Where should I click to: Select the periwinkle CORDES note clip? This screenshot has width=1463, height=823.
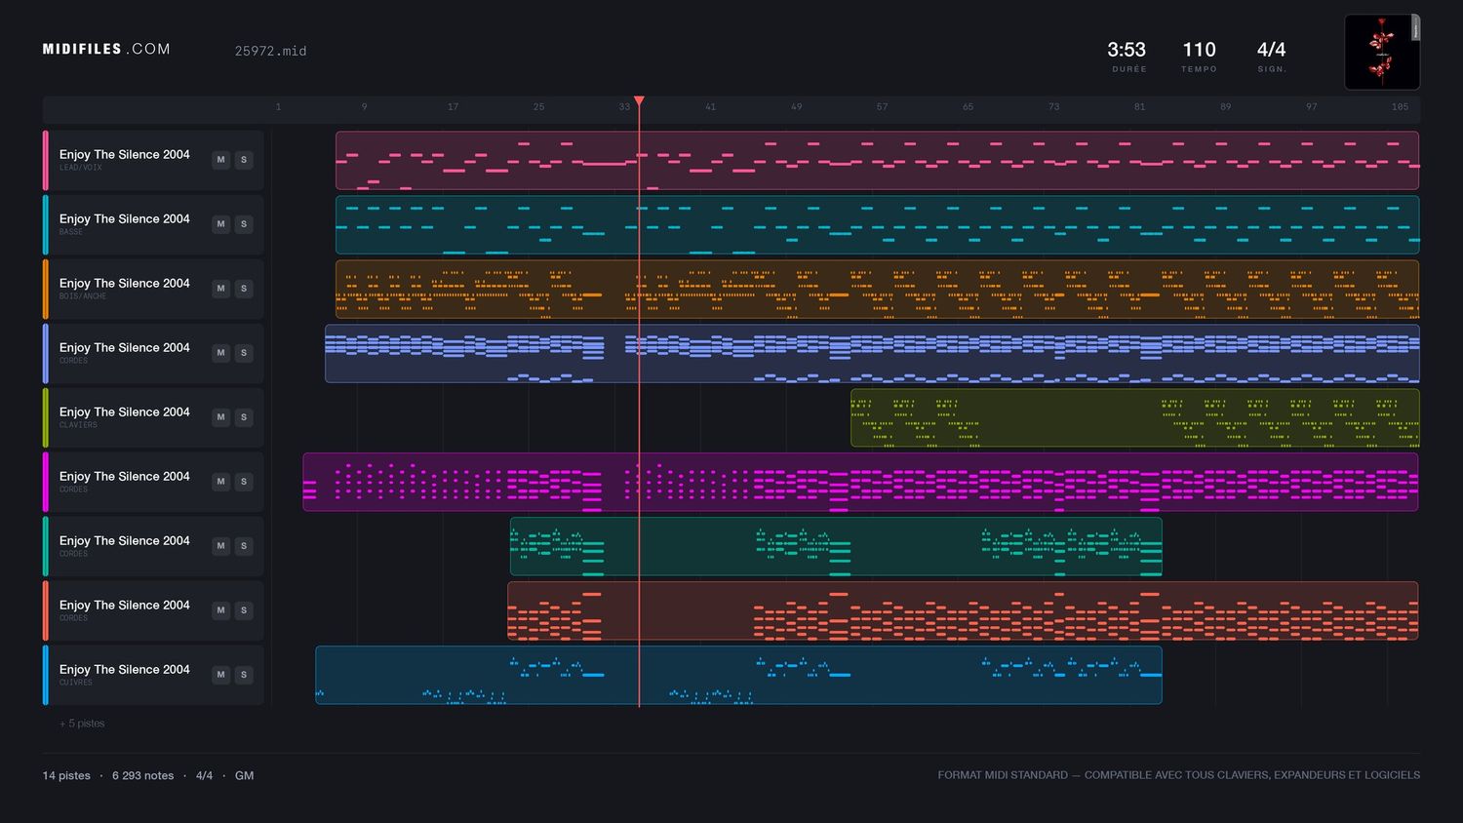coord(872,353)
